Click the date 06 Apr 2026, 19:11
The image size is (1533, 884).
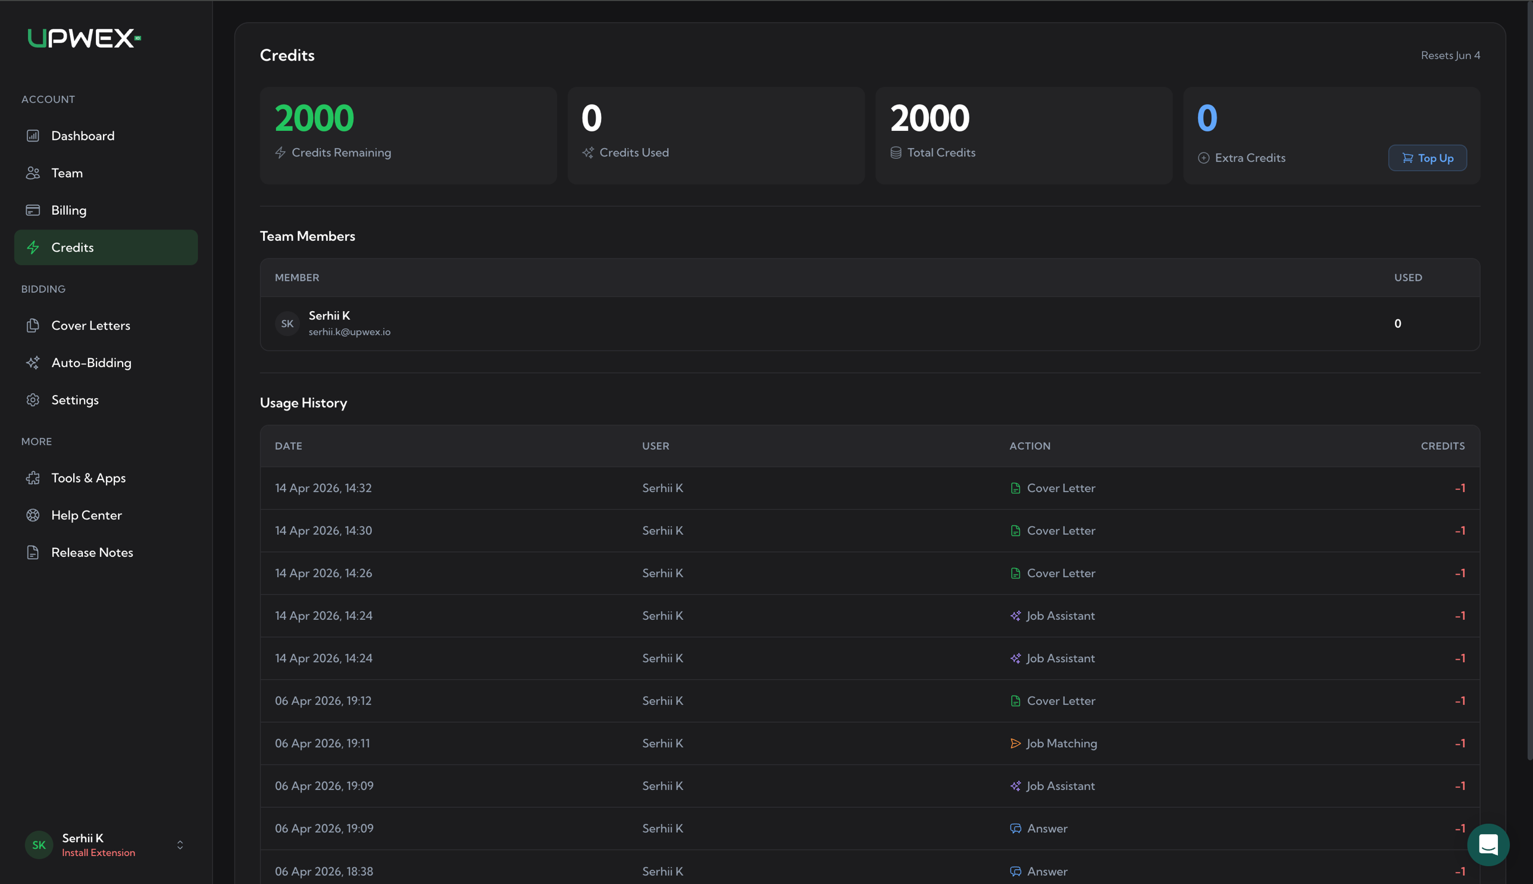pyautogui.click(x=322, y=743)
